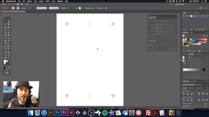Click the Search Adobe Stock field
209x117 pixels.
[x=198, y=4]
